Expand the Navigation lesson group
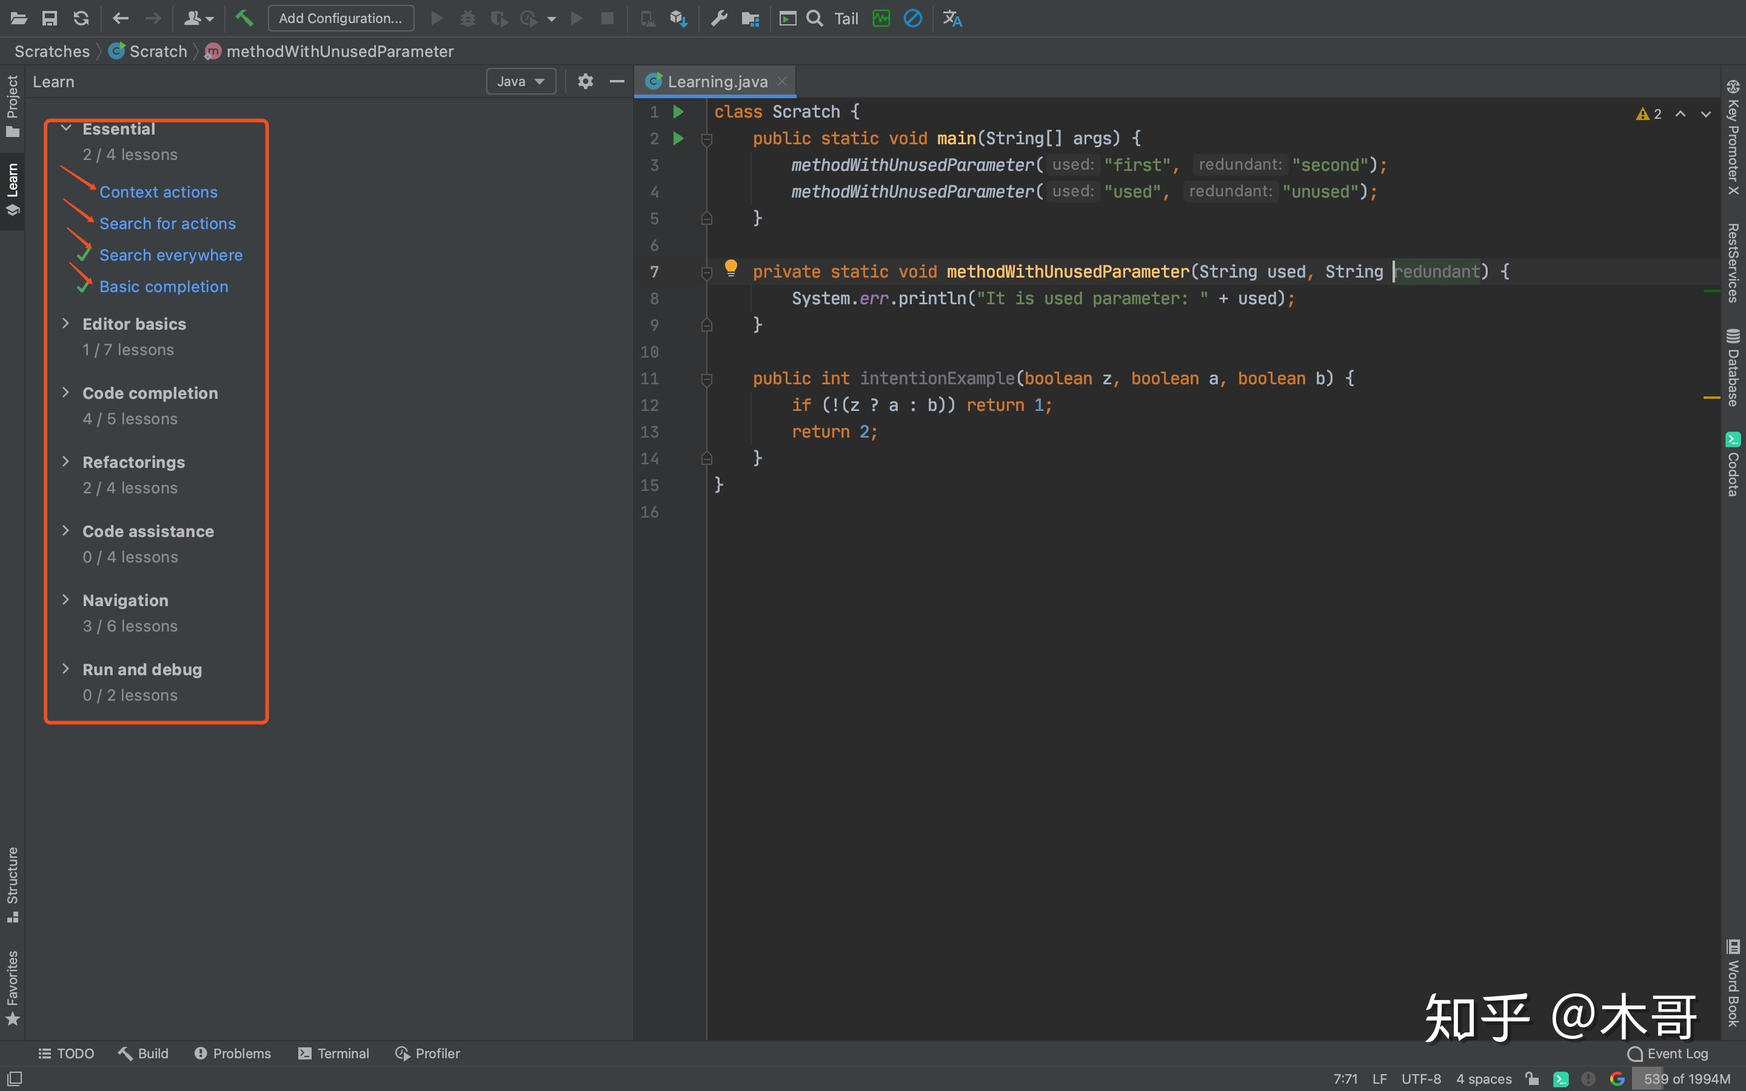1746x1091 pixels. (x=66, y=599)
